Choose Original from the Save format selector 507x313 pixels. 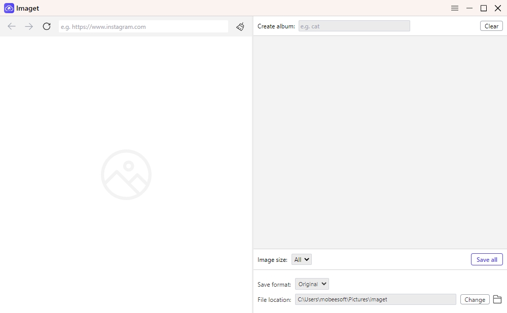coord(312,284)
